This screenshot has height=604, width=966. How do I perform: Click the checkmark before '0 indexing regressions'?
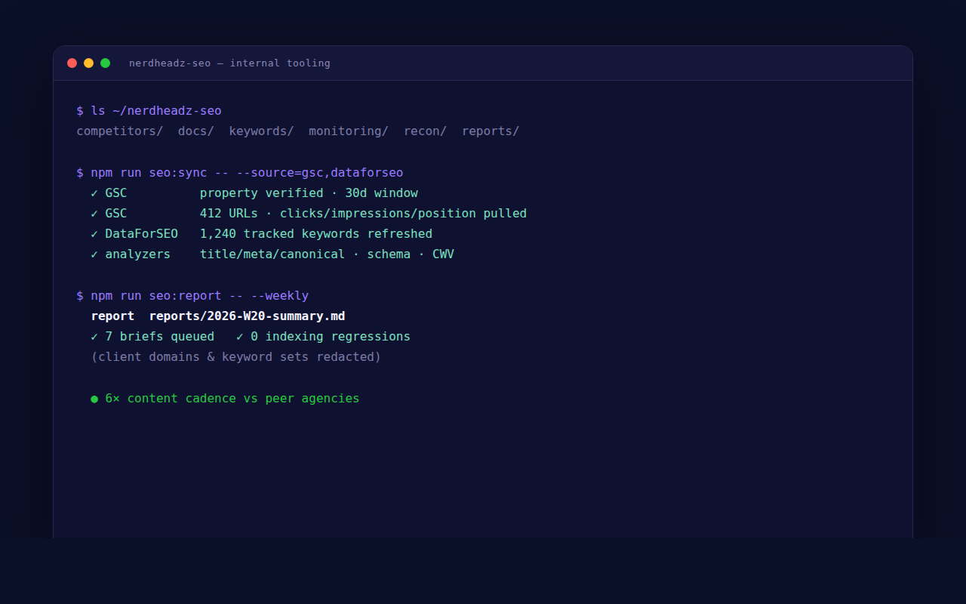240,337
